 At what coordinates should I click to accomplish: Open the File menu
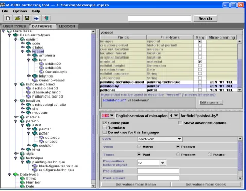click(x=5, y=11)
